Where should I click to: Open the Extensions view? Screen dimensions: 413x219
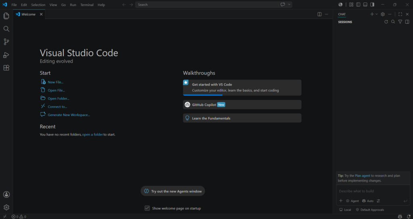click(x=6, y=68)
